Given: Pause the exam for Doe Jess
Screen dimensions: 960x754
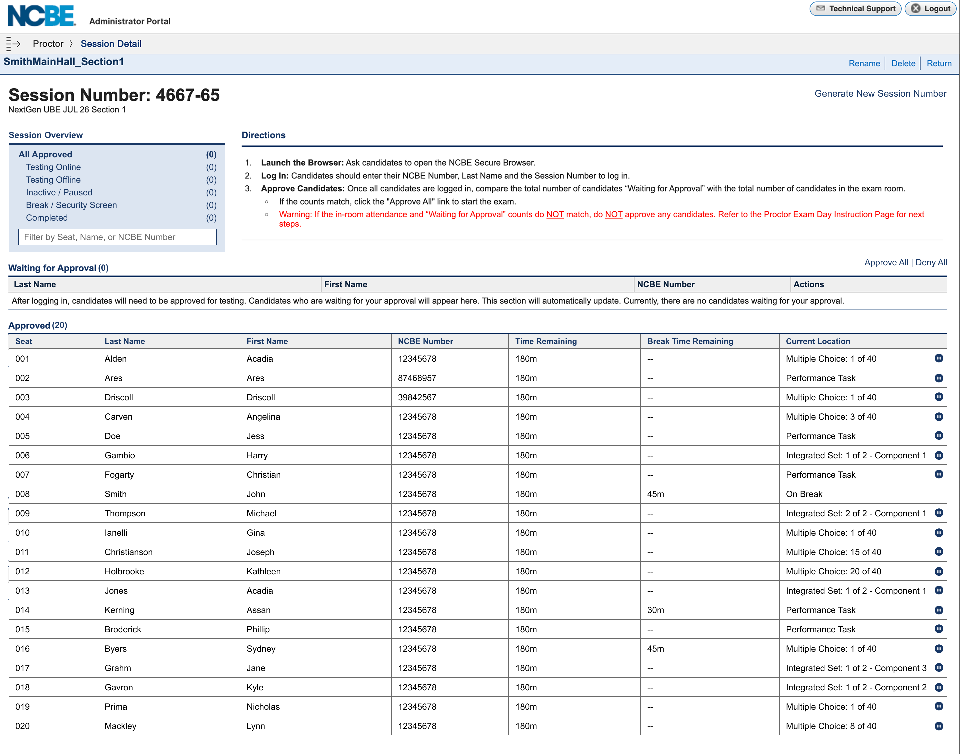Looking at the screenshot, I should pyautogui.click(x=938, y=435).
